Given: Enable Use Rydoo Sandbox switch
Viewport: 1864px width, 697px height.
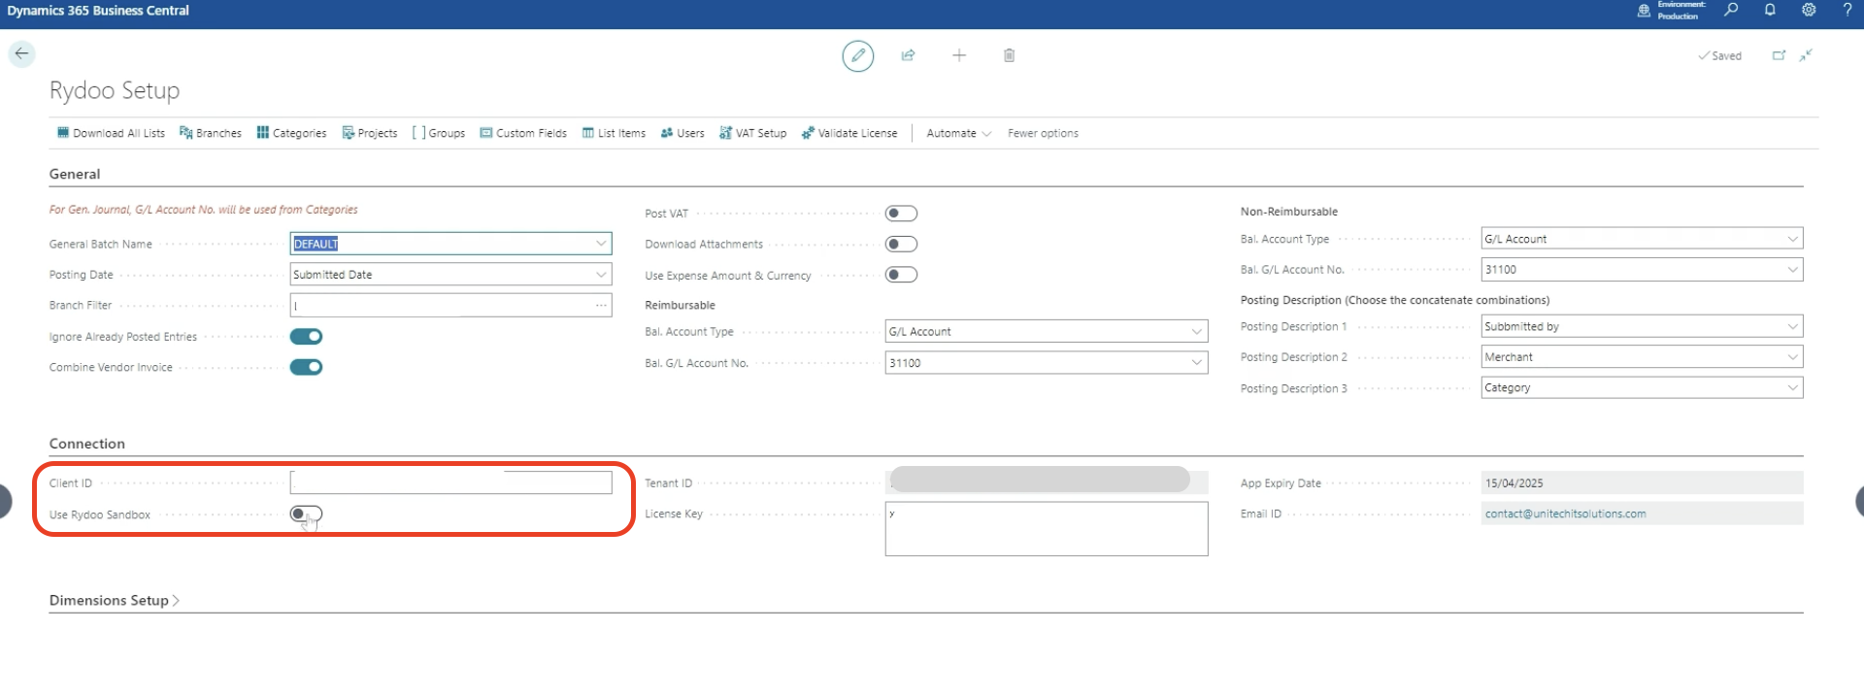Looking at the screenshot, I should (x=306, y=514).
